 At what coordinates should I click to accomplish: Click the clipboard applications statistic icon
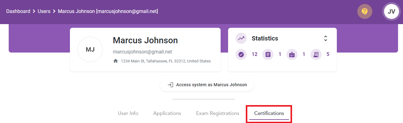pos(268,54)
